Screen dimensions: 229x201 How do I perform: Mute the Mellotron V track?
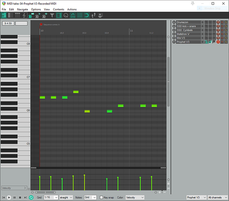click(222, 34)
